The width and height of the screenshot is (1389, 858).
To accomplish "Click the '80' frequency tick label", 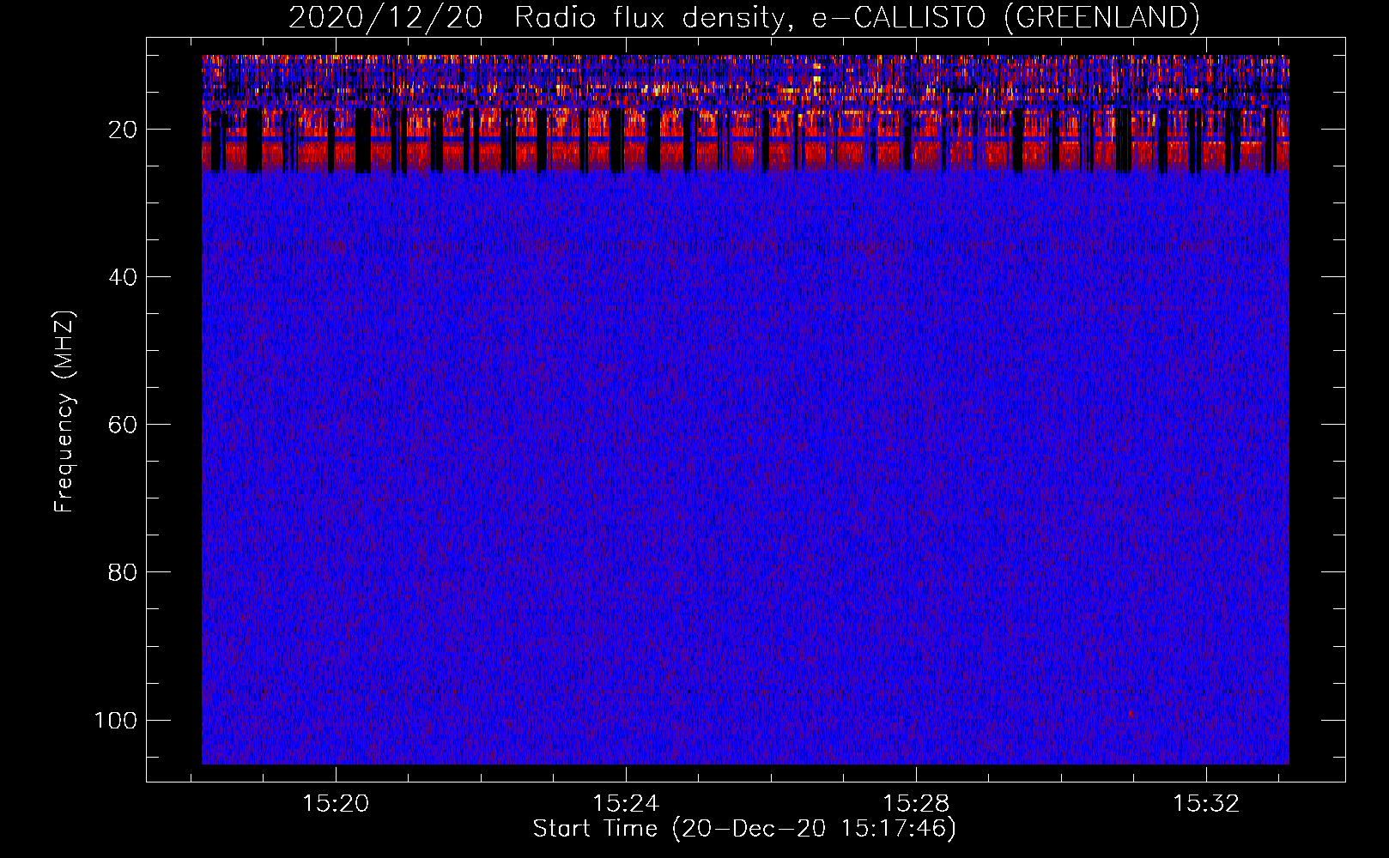I will 123,572.
